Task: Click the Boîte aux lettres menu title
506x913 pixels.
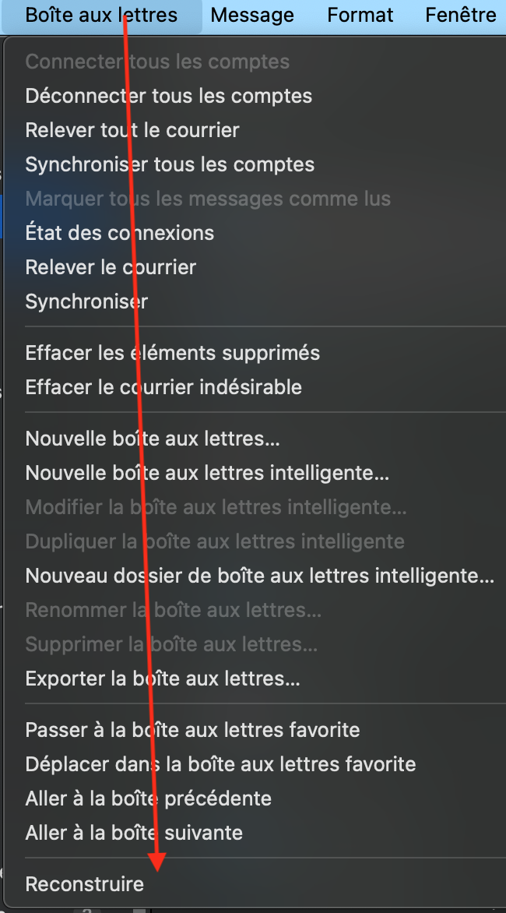Action: pyautogui.click(x=101, y=15)
